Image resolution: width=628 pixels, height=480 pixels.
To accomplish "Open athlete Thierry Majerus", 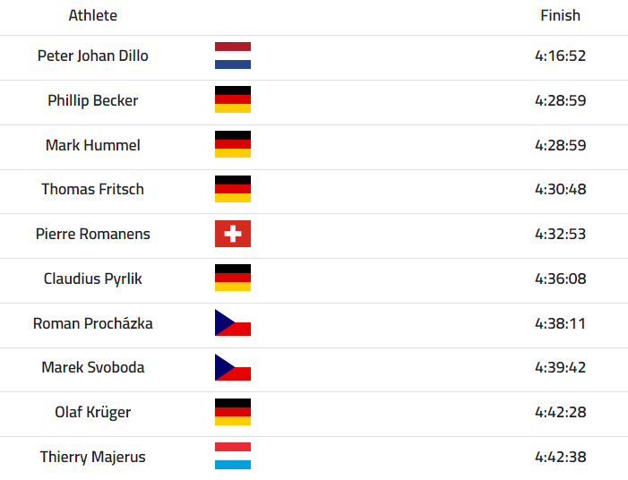I will pyautogui.click(x=93, y=457).
